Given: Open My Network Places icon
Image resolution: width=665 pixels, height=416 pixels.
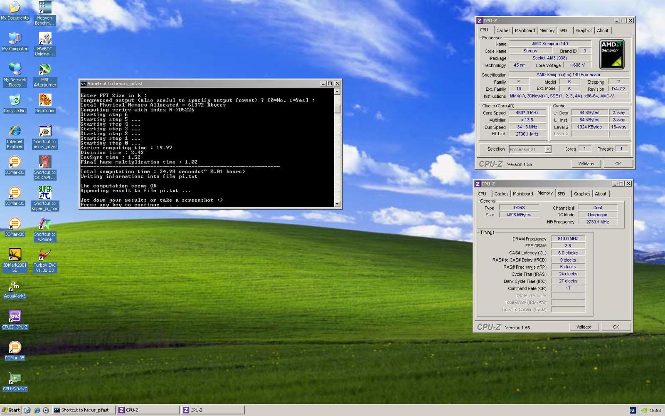Looking at the screenshot, I should pos(15,75).
